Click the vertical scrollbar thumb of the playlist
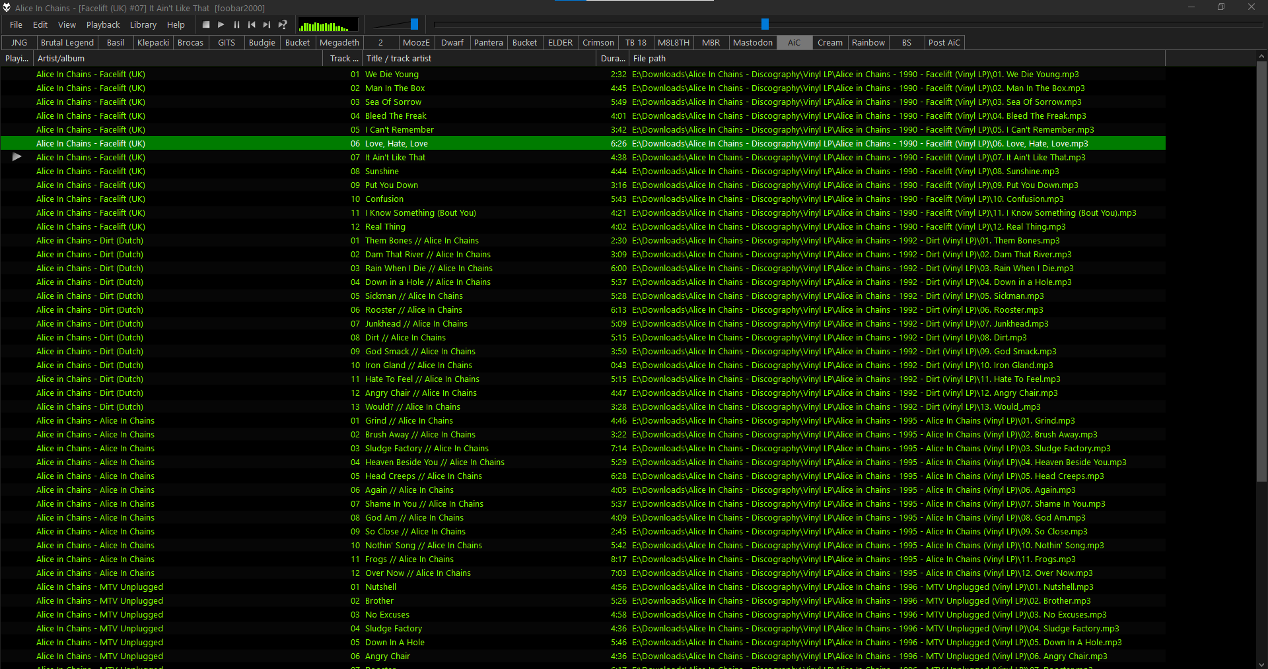Viewport: 1268px width, 669px height. (1261, 273)
